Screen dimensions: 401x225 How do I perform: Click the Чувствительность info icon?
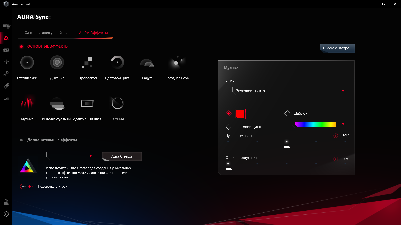pos(336,136)
